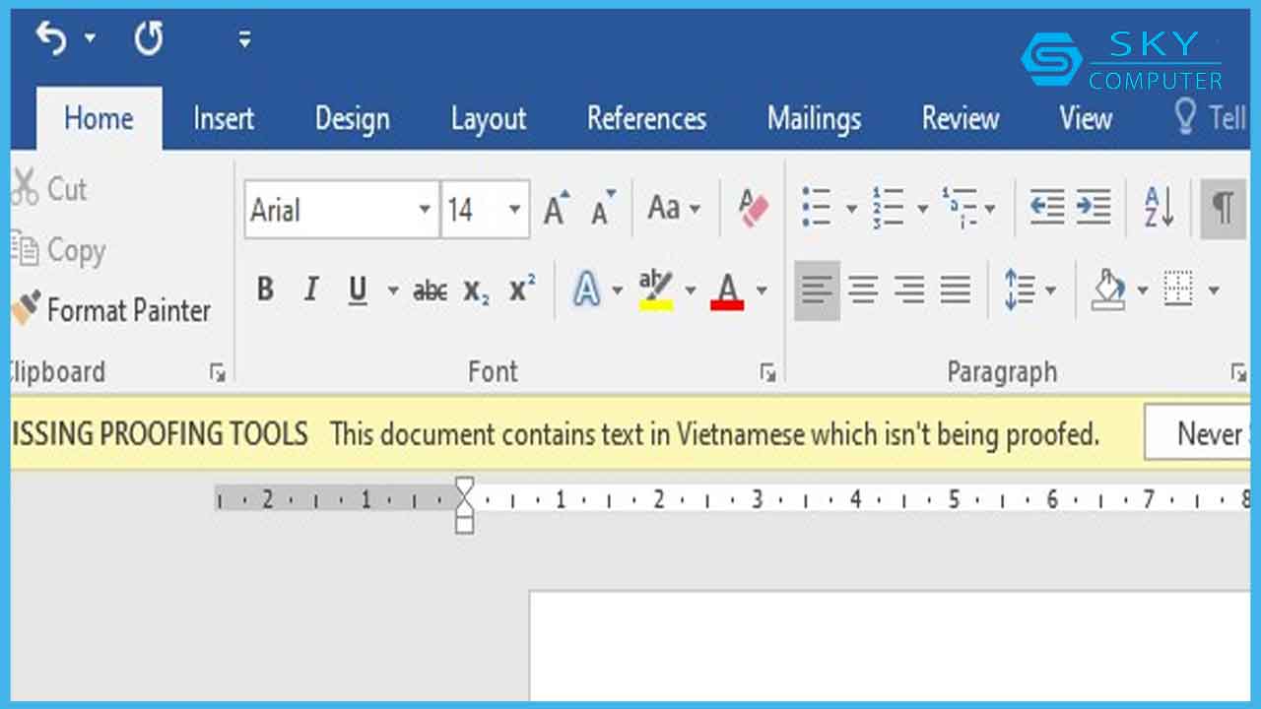Align text right
Image resolution: width=1261 pixels, height=709 pixels.
pos(908,290)
